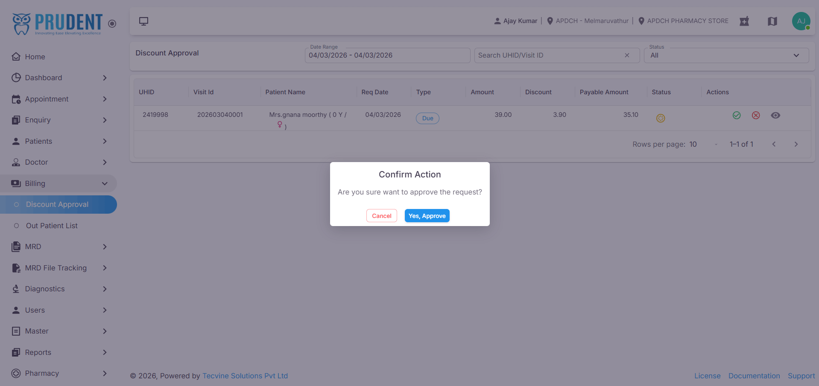Click the Master list icon
This screenshot has height=386, width=819.
point(16,331)
